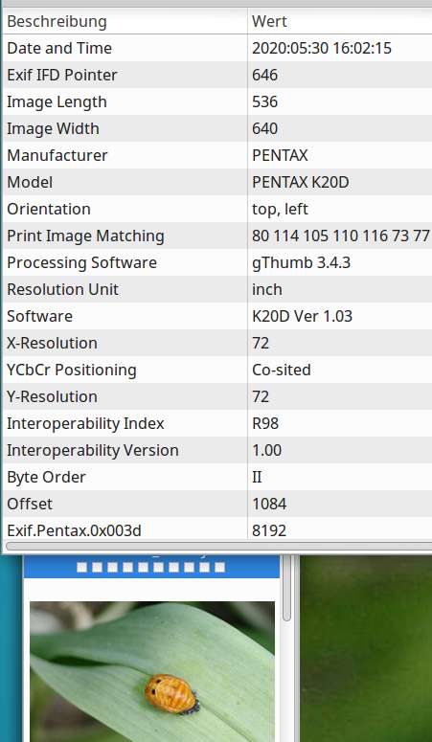
Task: Select the Orientation row
Action: (x=217, y=209)
